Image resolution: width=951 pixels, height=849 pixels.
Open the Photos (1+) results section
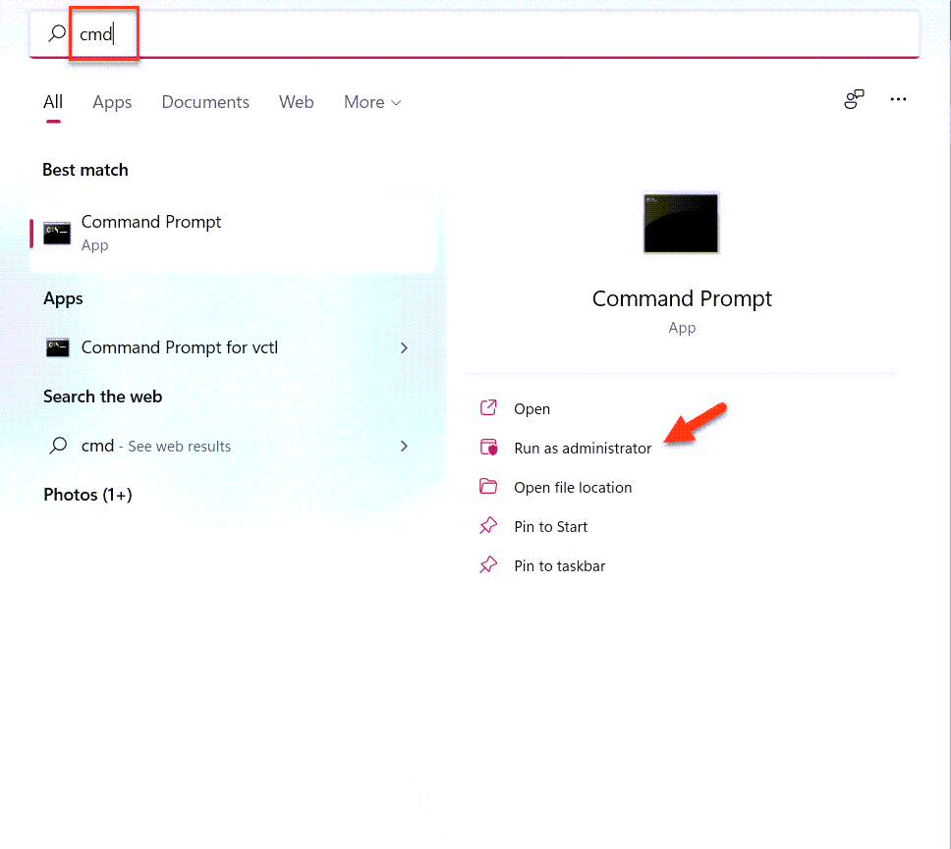pyautogui.click(x=87, y=495)
